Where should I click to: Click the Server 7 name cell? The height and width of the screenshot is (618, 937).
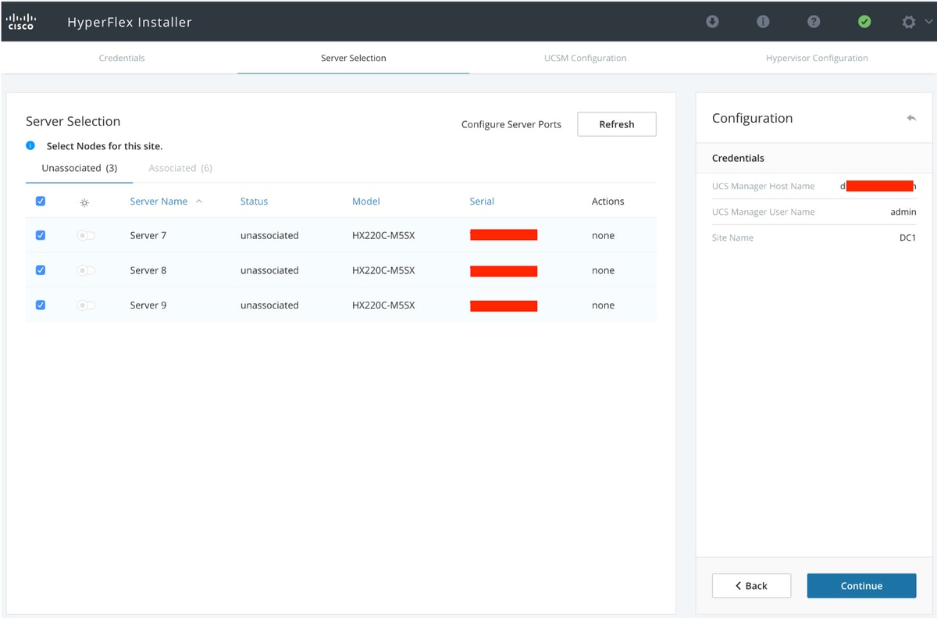148,235
